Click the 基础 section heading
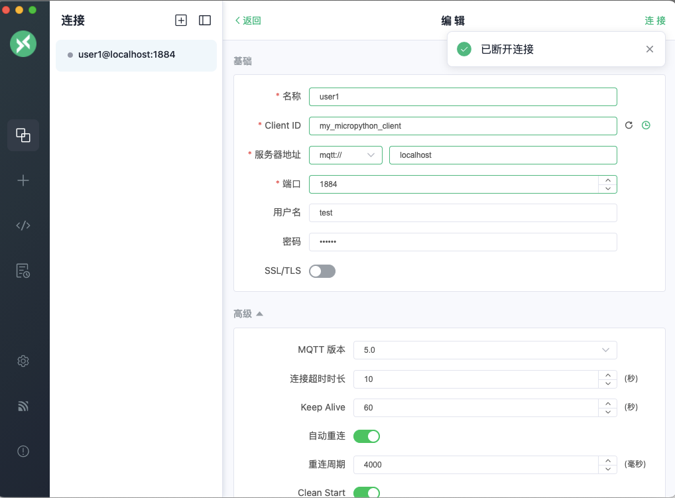675x498 pixels. (243, 61)
